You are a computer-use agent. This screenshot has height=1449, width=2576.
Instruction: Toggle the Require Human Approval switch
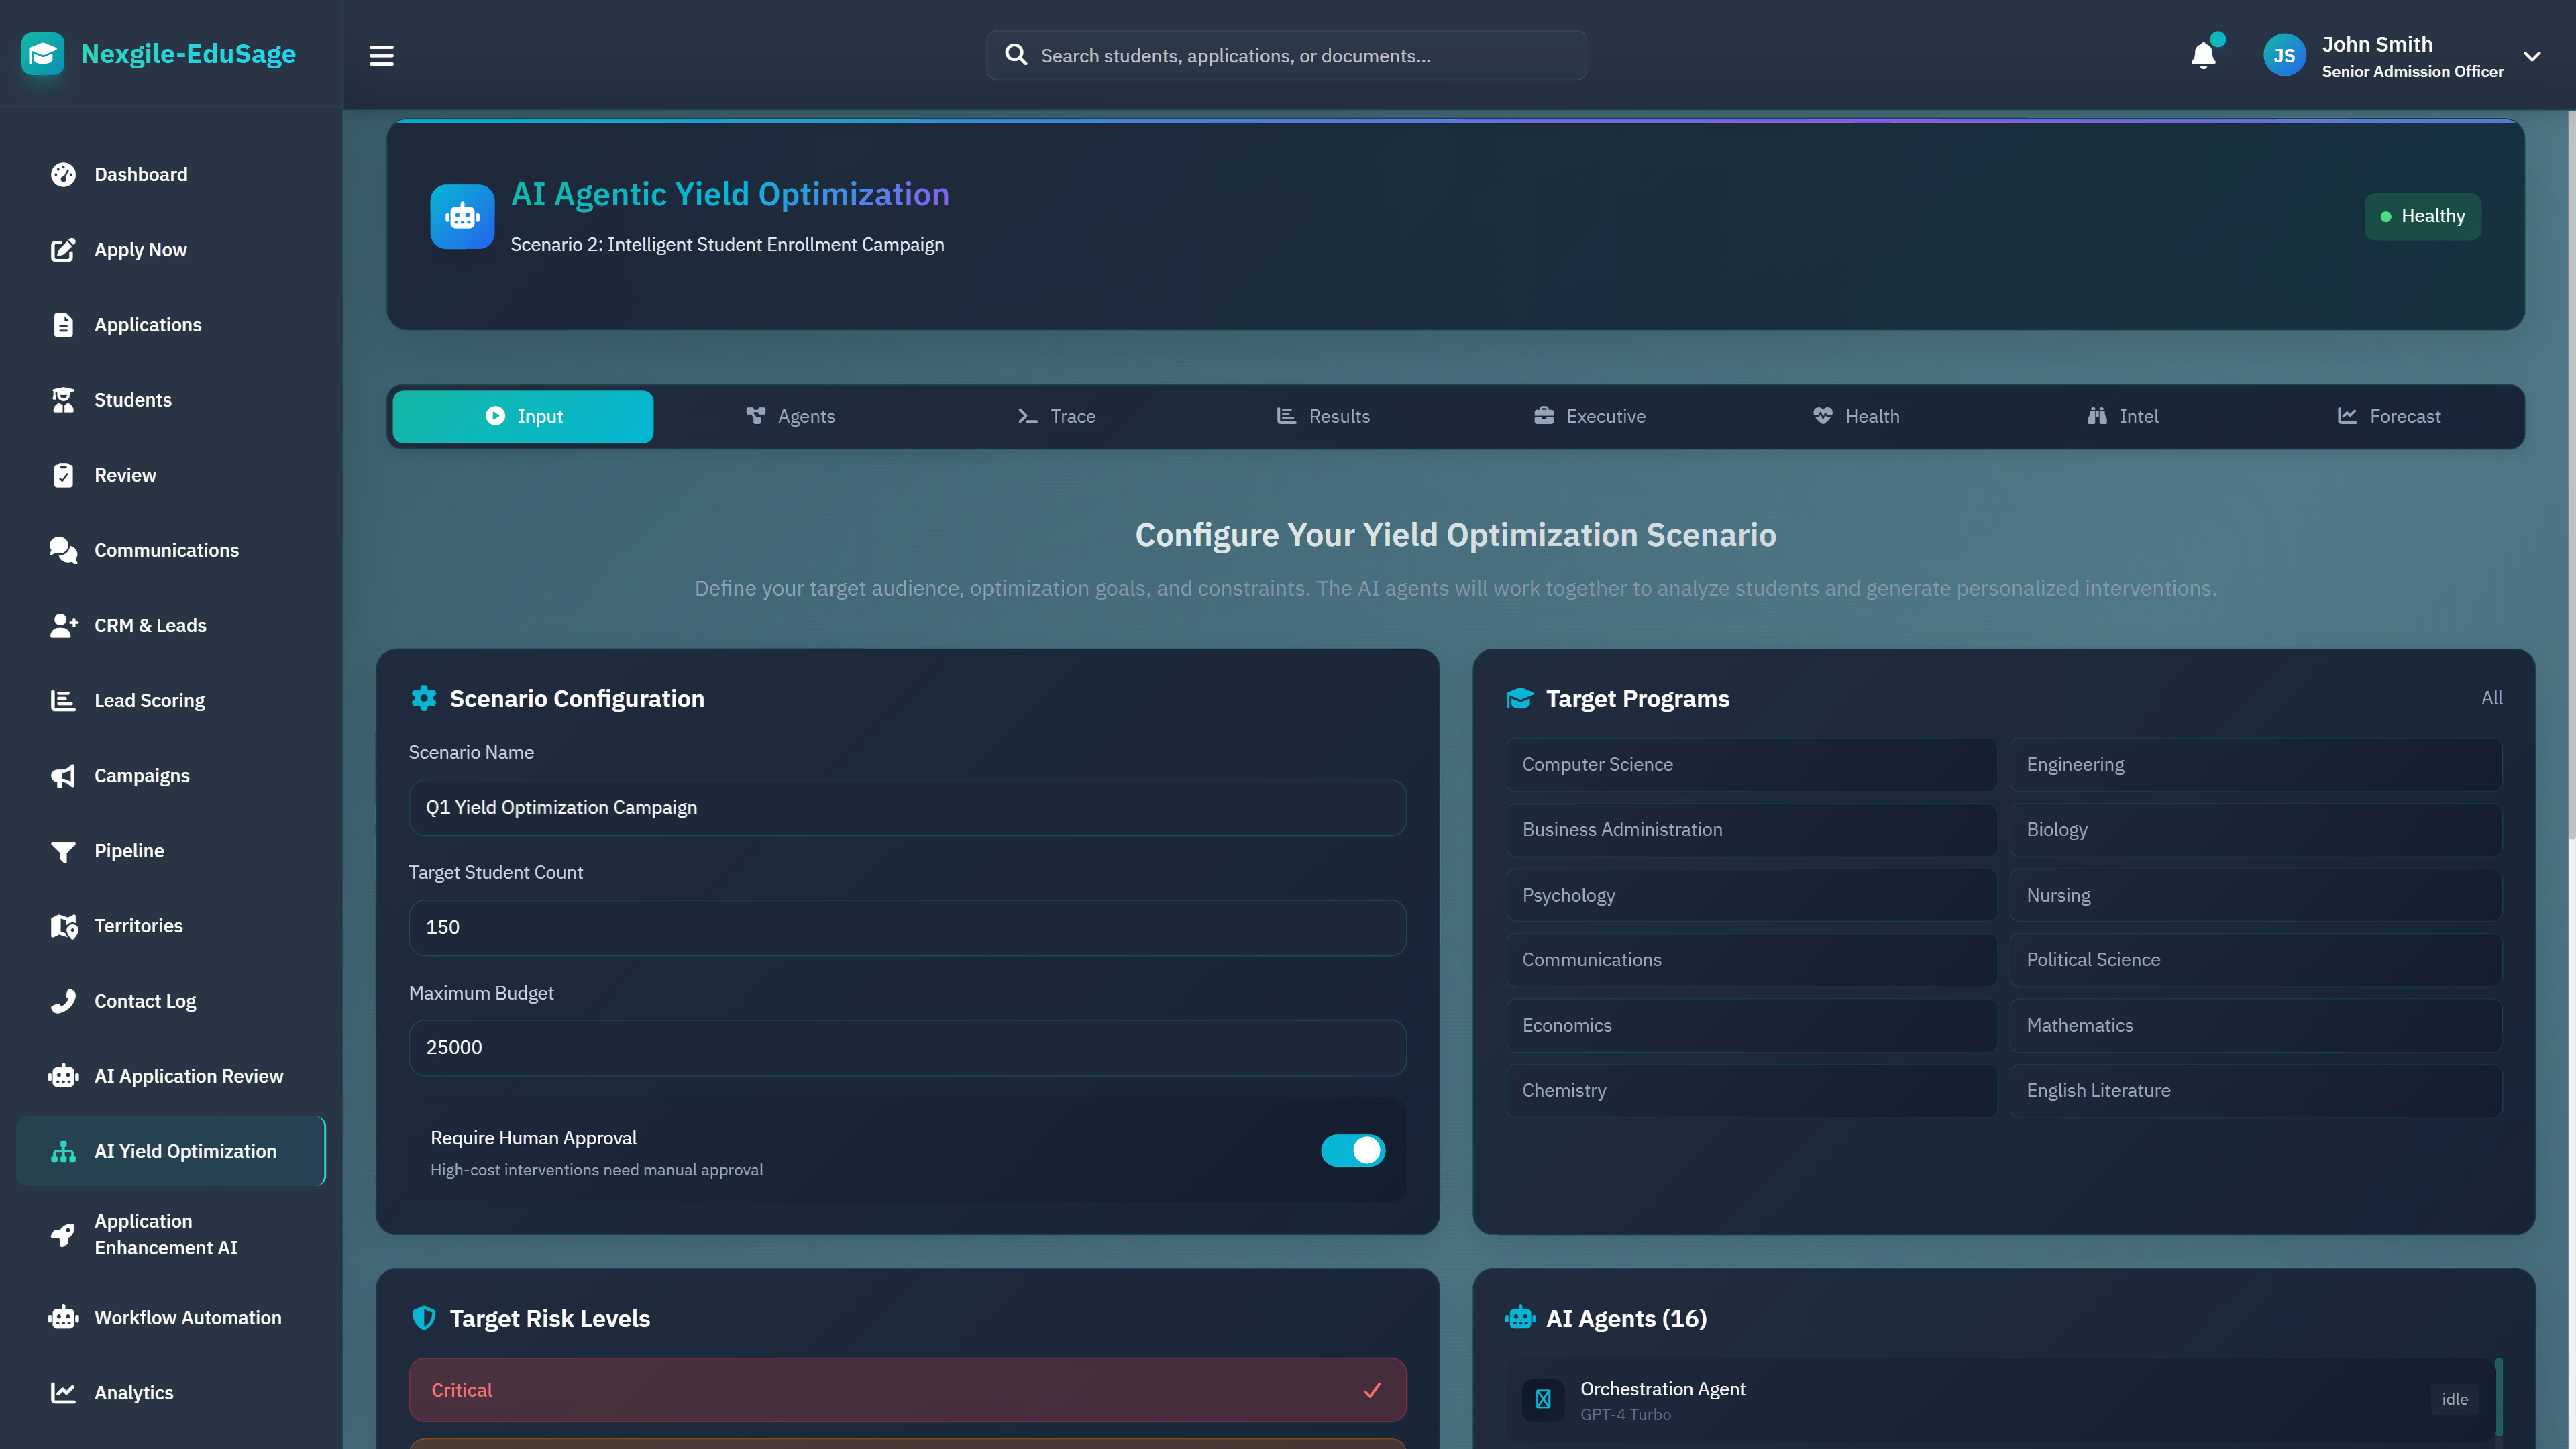tap(1352, 1151)
